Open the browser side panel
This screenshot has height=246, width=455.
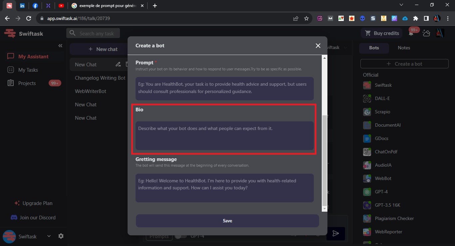click(426, 19)
